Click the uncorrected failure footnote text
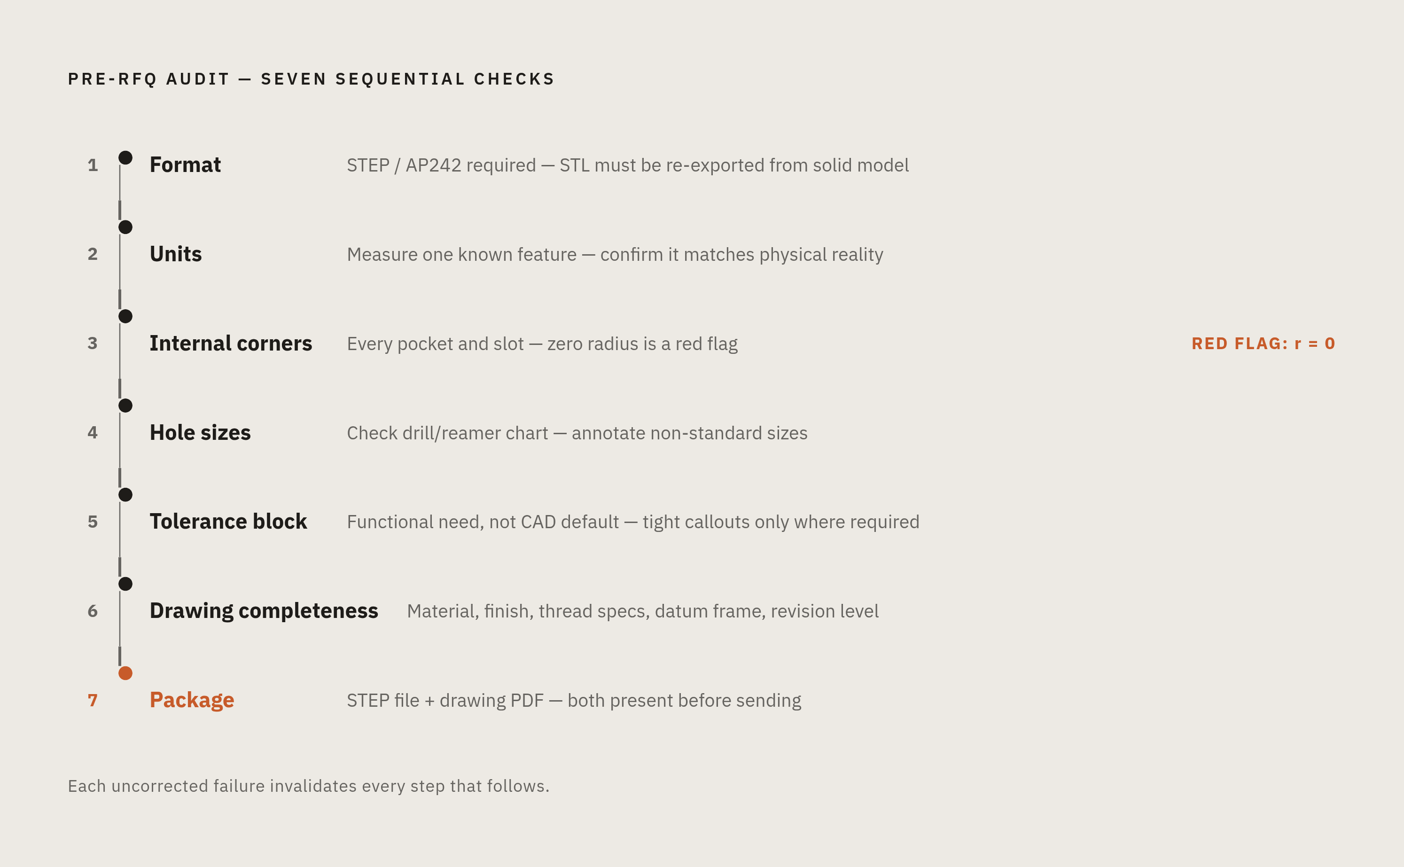Image resolution: width=1404 pixels, height=867 pixels. [x=308, y=786]
